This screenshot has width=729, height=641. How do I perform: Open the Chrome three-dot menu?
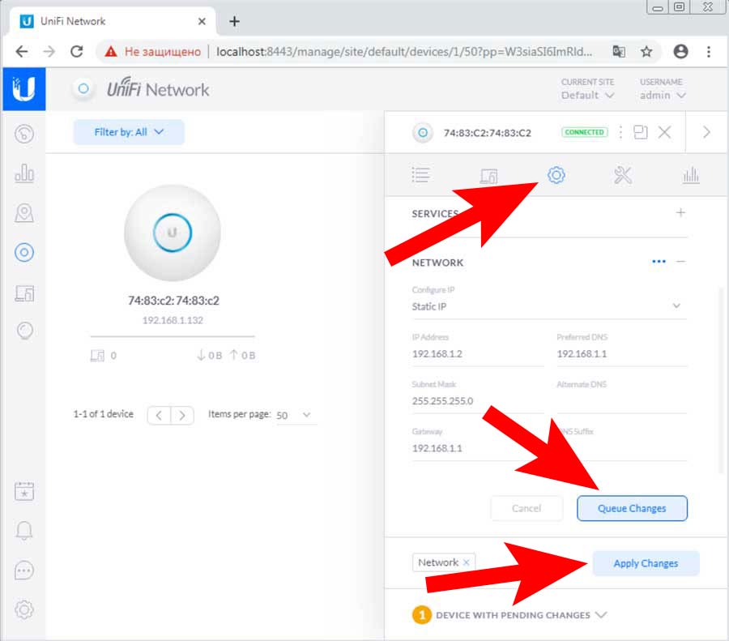coord(709,51)
